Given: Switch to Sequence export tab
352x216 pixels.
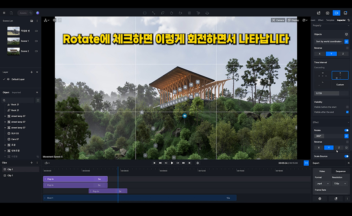Looking at the screenshot, I should pyautogui.click(x=340, y=171).
